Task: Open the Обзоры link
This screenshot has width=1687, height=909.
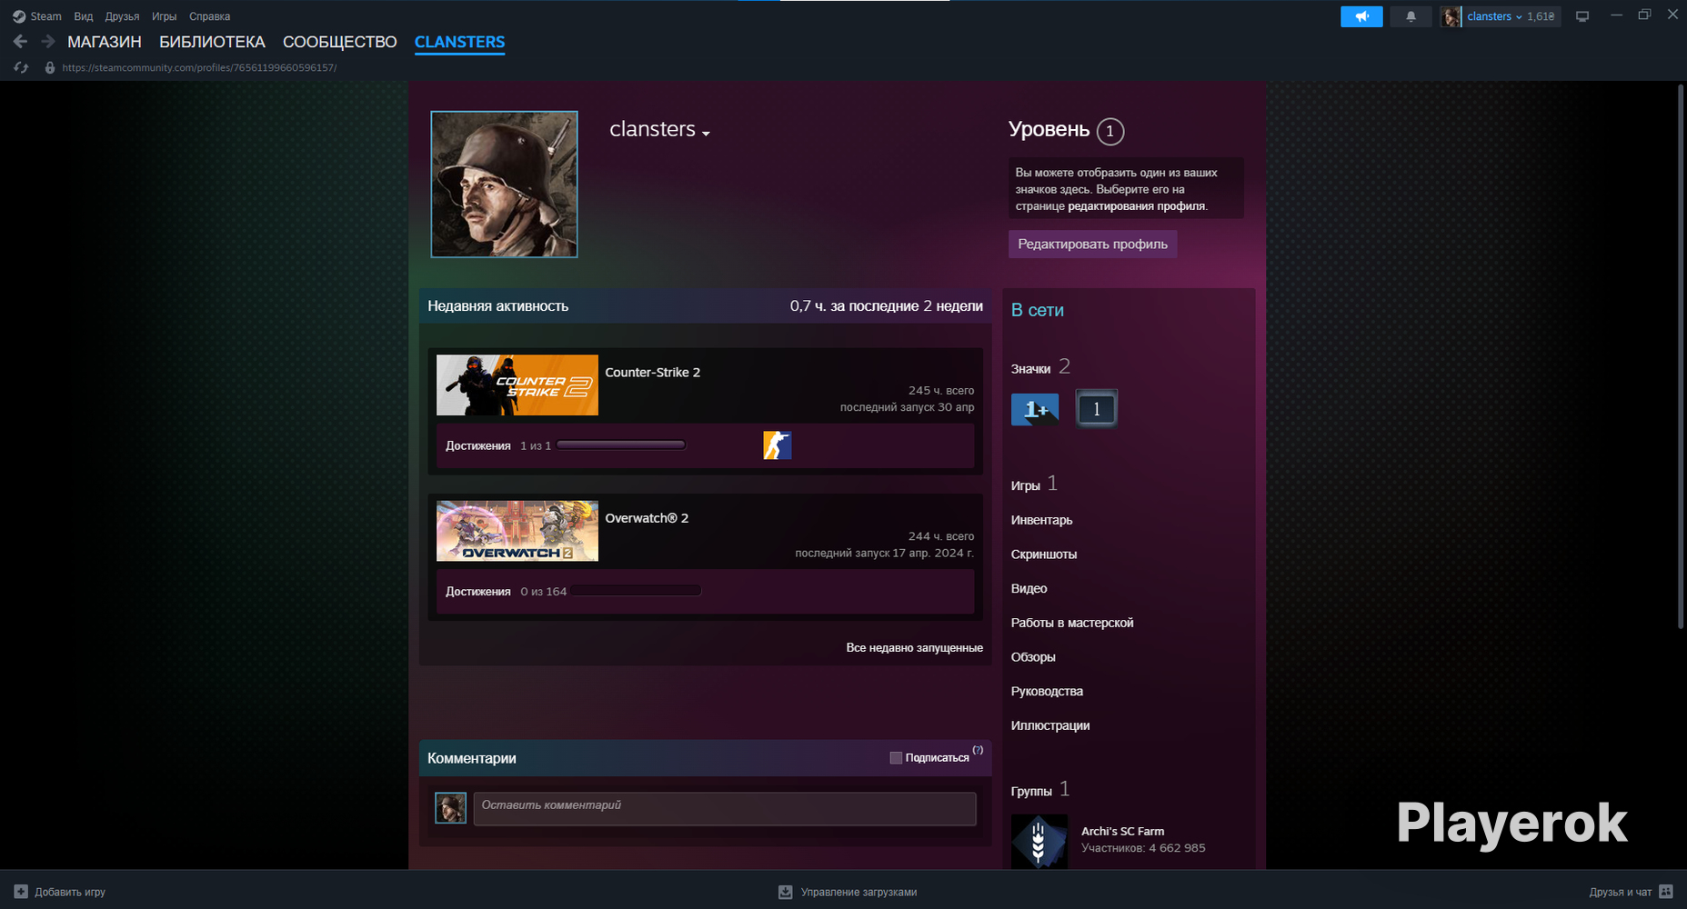Action: coord(1033,657)
